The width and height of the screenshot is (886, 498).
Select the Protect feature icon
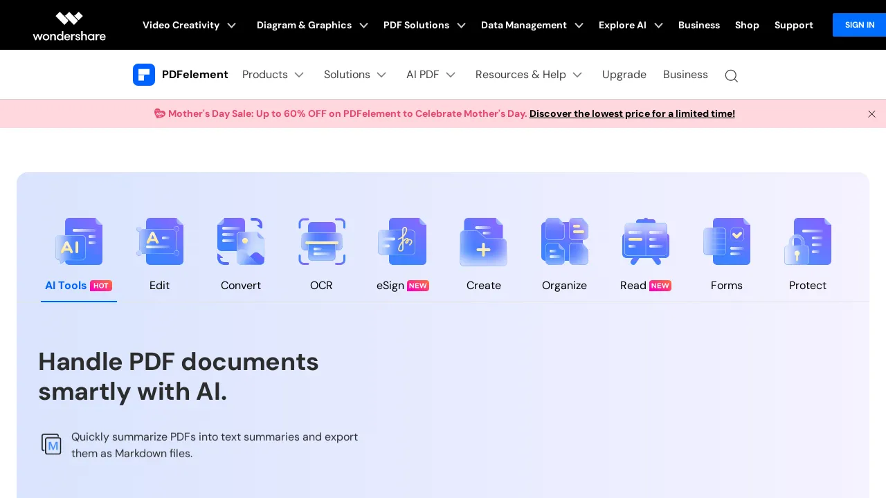808,241
